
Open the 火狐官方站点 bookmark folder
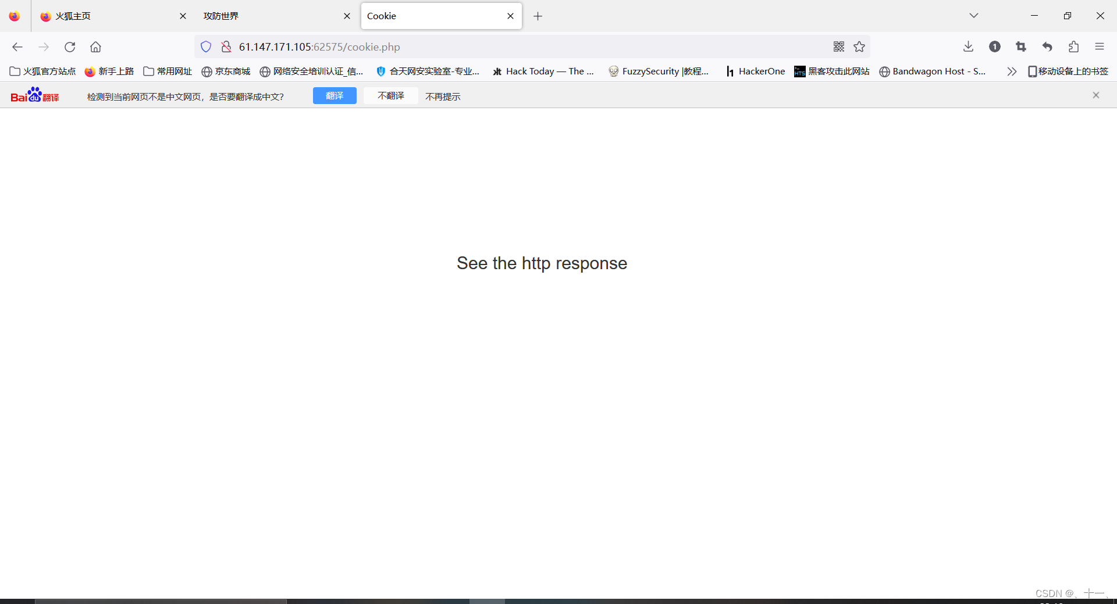(x=43, y=72)
